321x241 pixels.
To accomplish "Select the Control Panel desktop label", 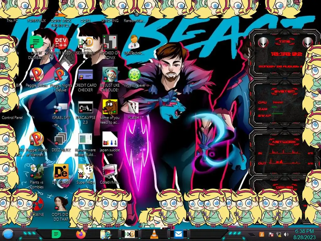I will pyautogui.click(x=12, y=118).
